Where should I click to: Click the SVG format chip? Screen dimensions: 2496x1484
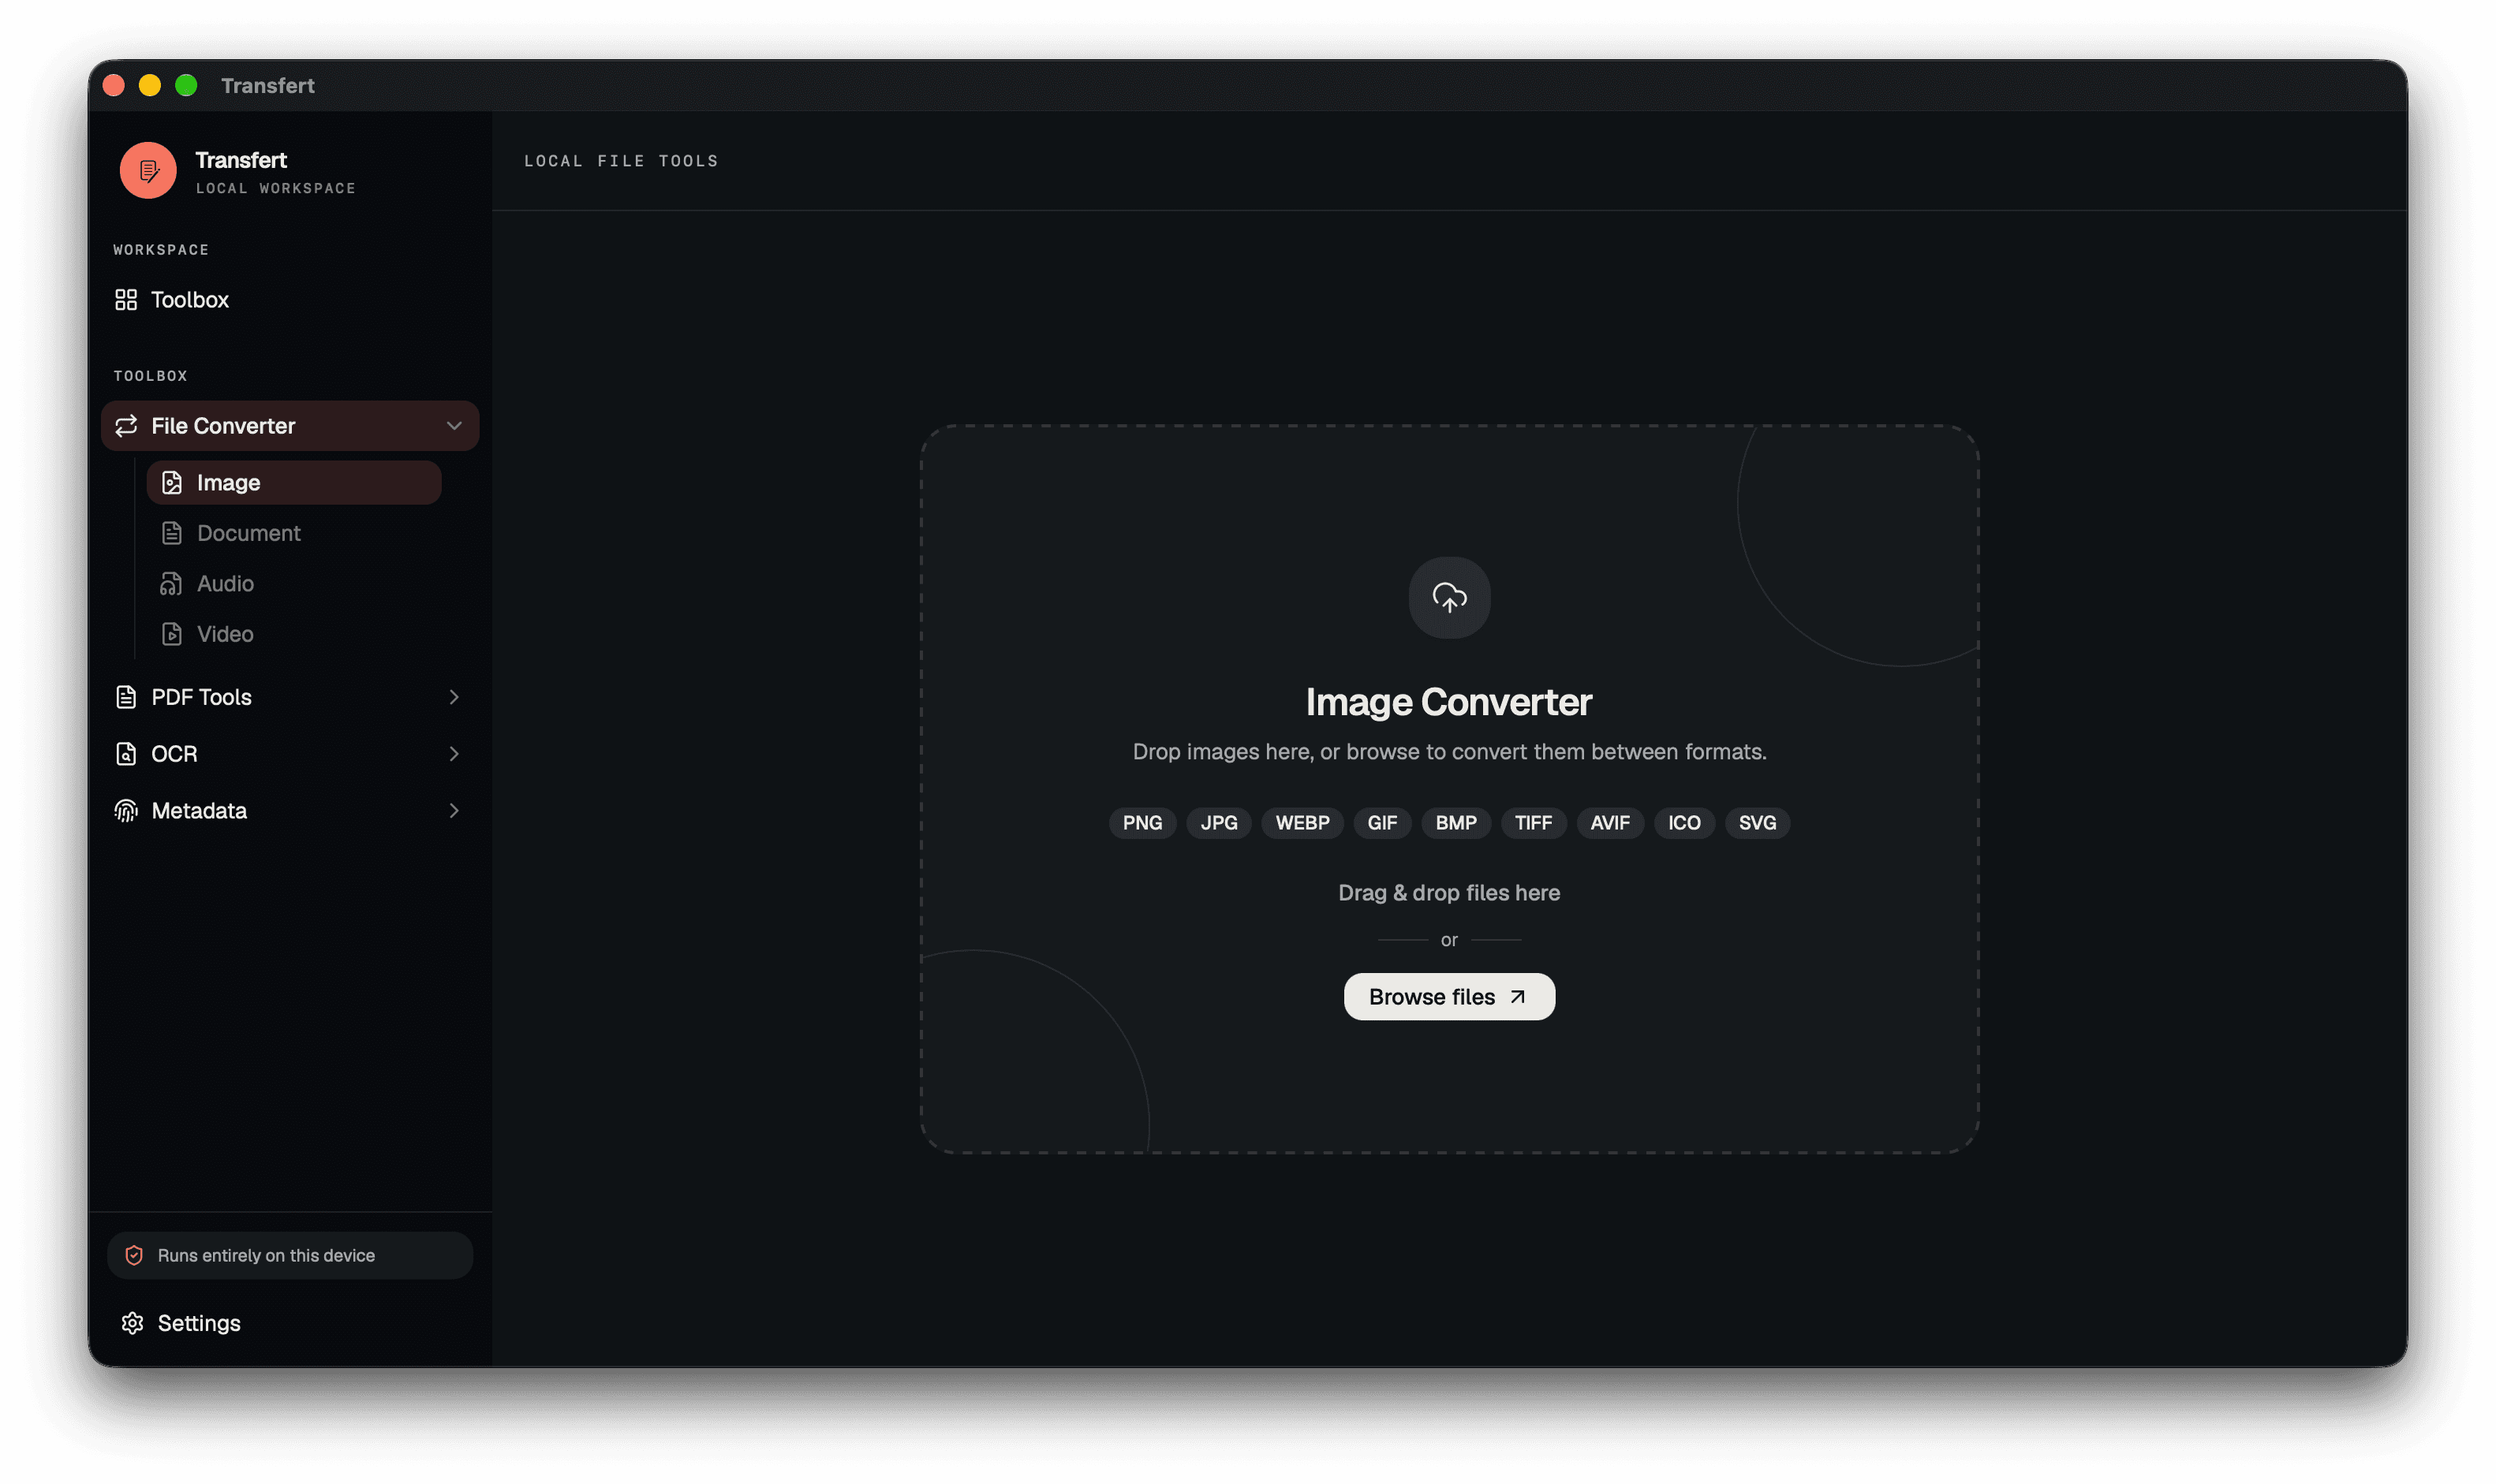(1758, 823)
